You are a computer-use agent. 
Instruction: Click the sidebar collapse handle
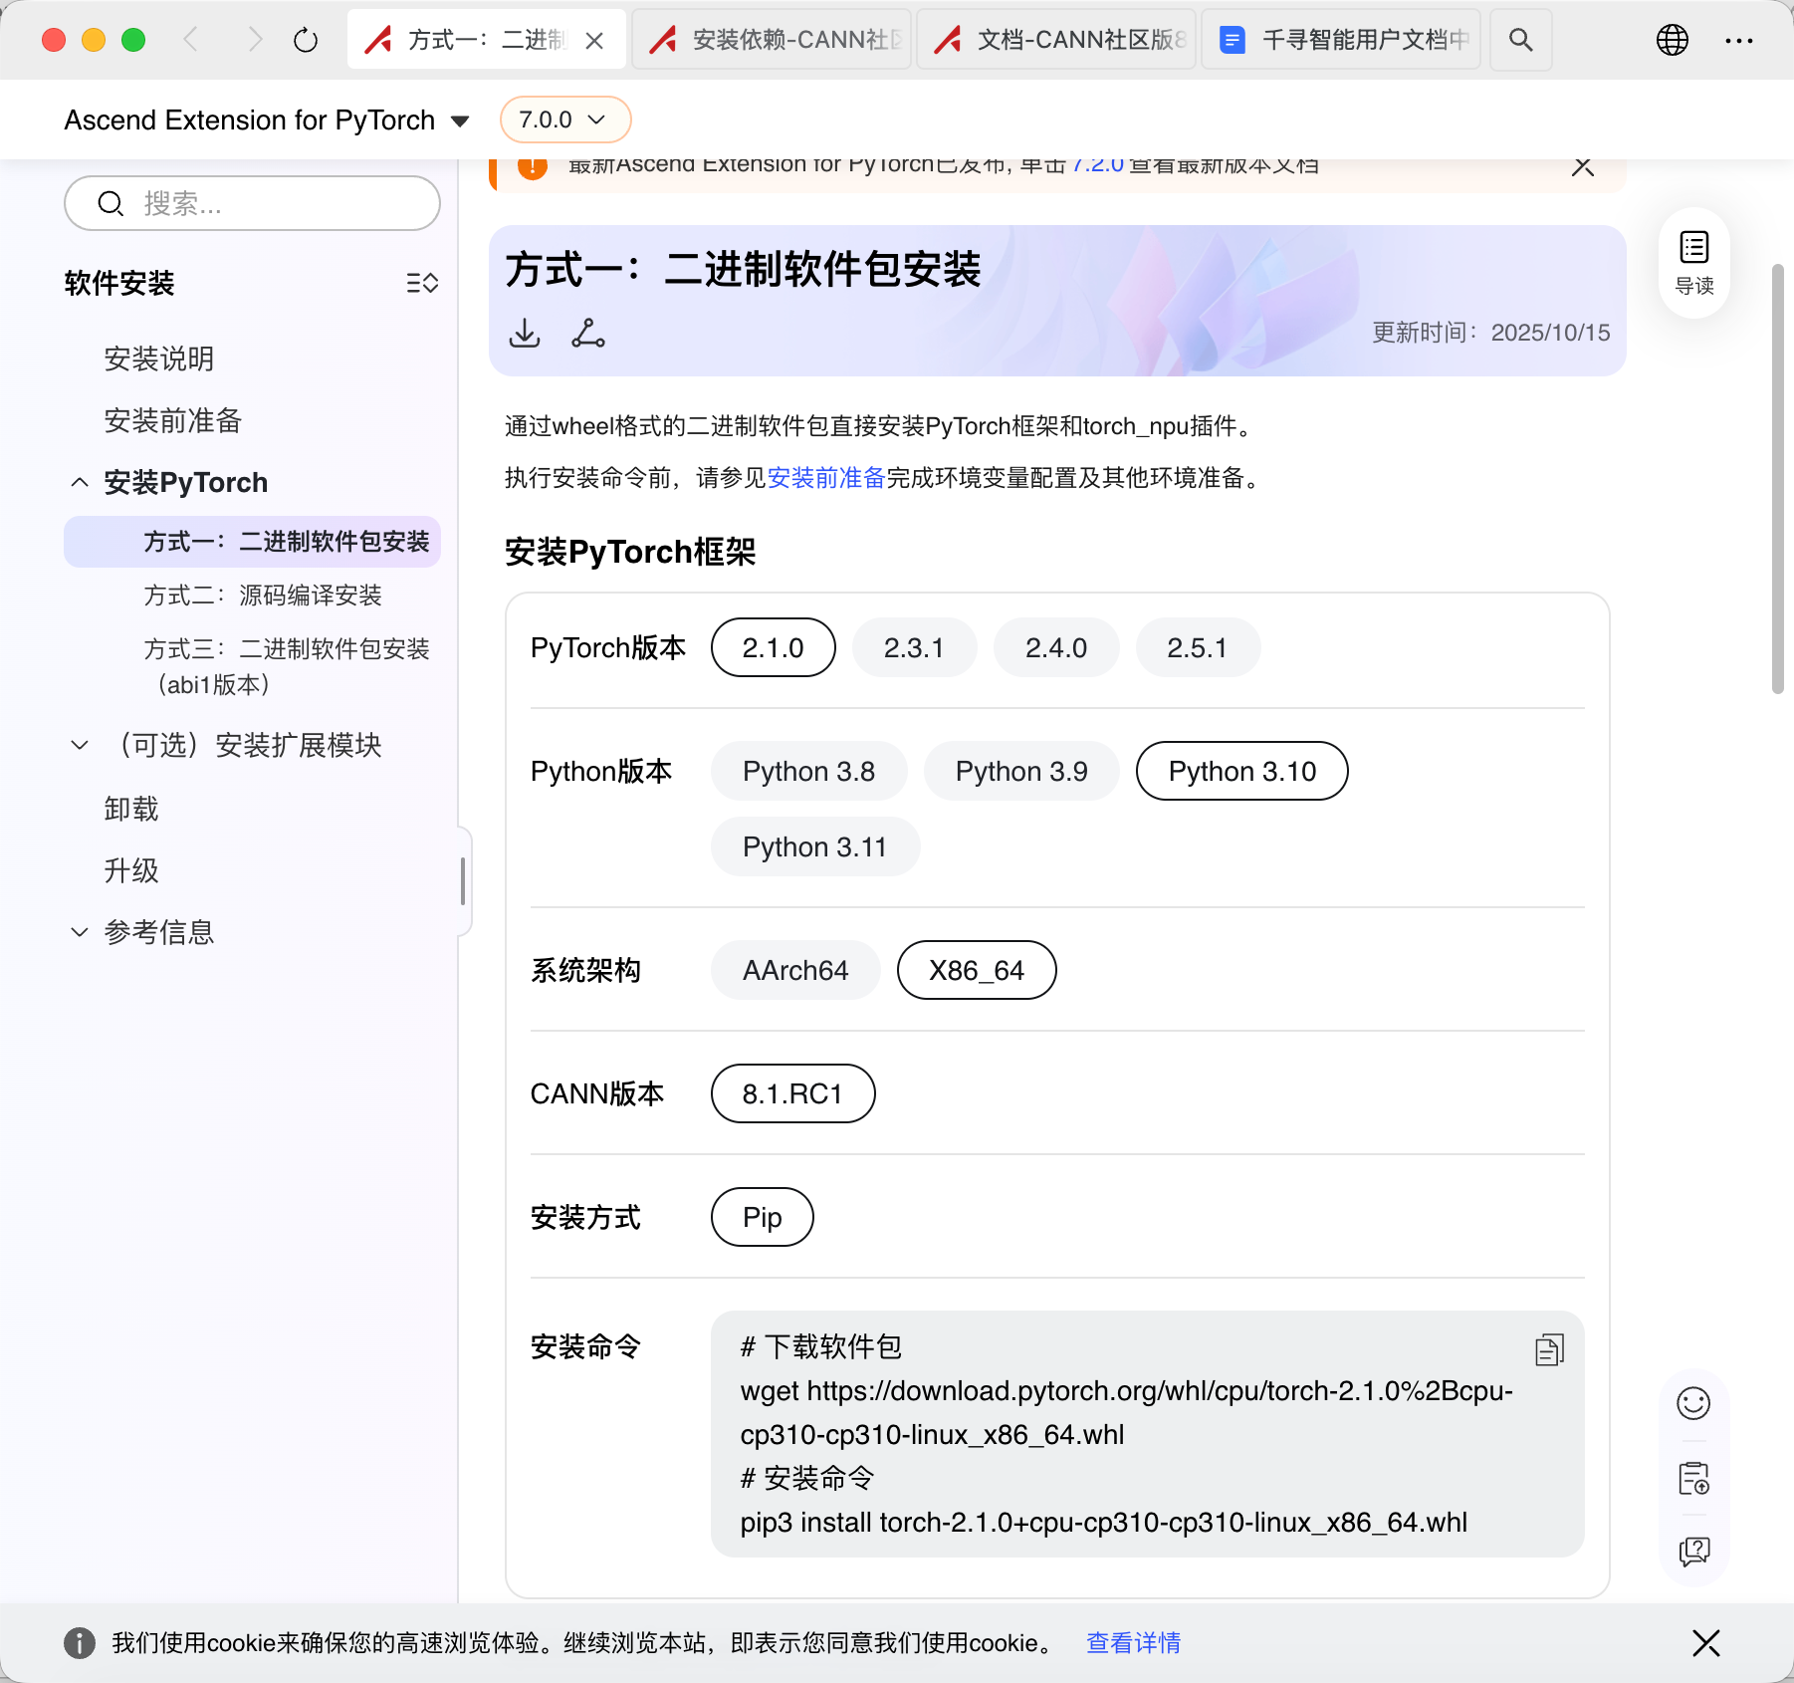coord(463,881)
